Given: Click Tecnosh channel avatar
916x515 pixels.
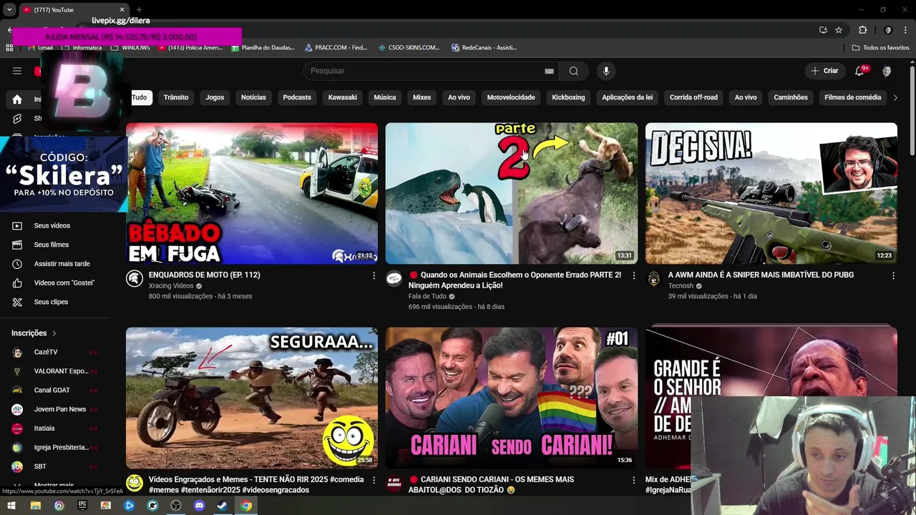Looking at the screenshot, I should 654,279.
